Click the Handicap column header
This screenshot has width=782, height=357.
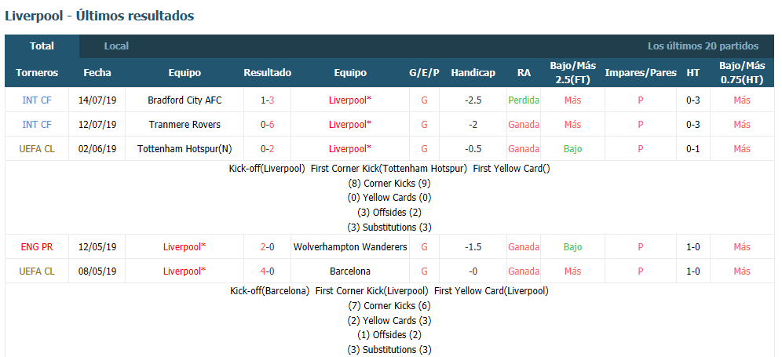tap(473, 73)
